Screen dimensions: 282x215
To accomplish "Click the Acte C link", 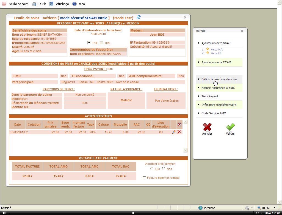I will pyautogui.click(x=215, y=53).
